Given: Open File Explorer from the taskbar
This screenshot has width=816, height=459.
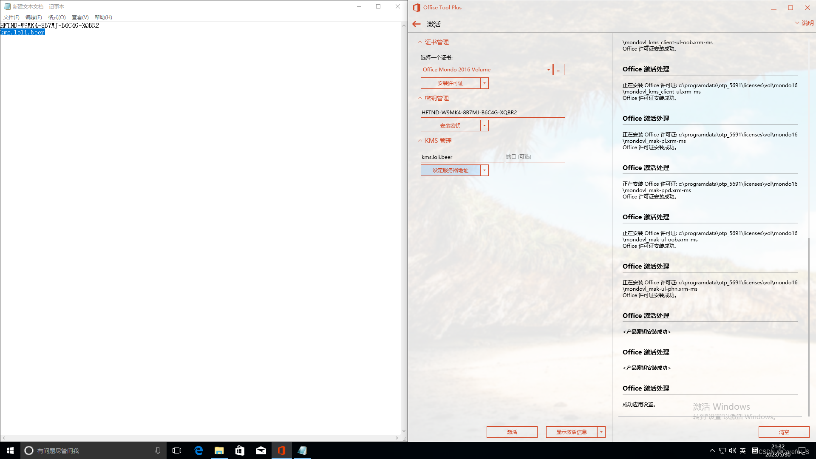Looking at the screenshot, I should point(219,450).
